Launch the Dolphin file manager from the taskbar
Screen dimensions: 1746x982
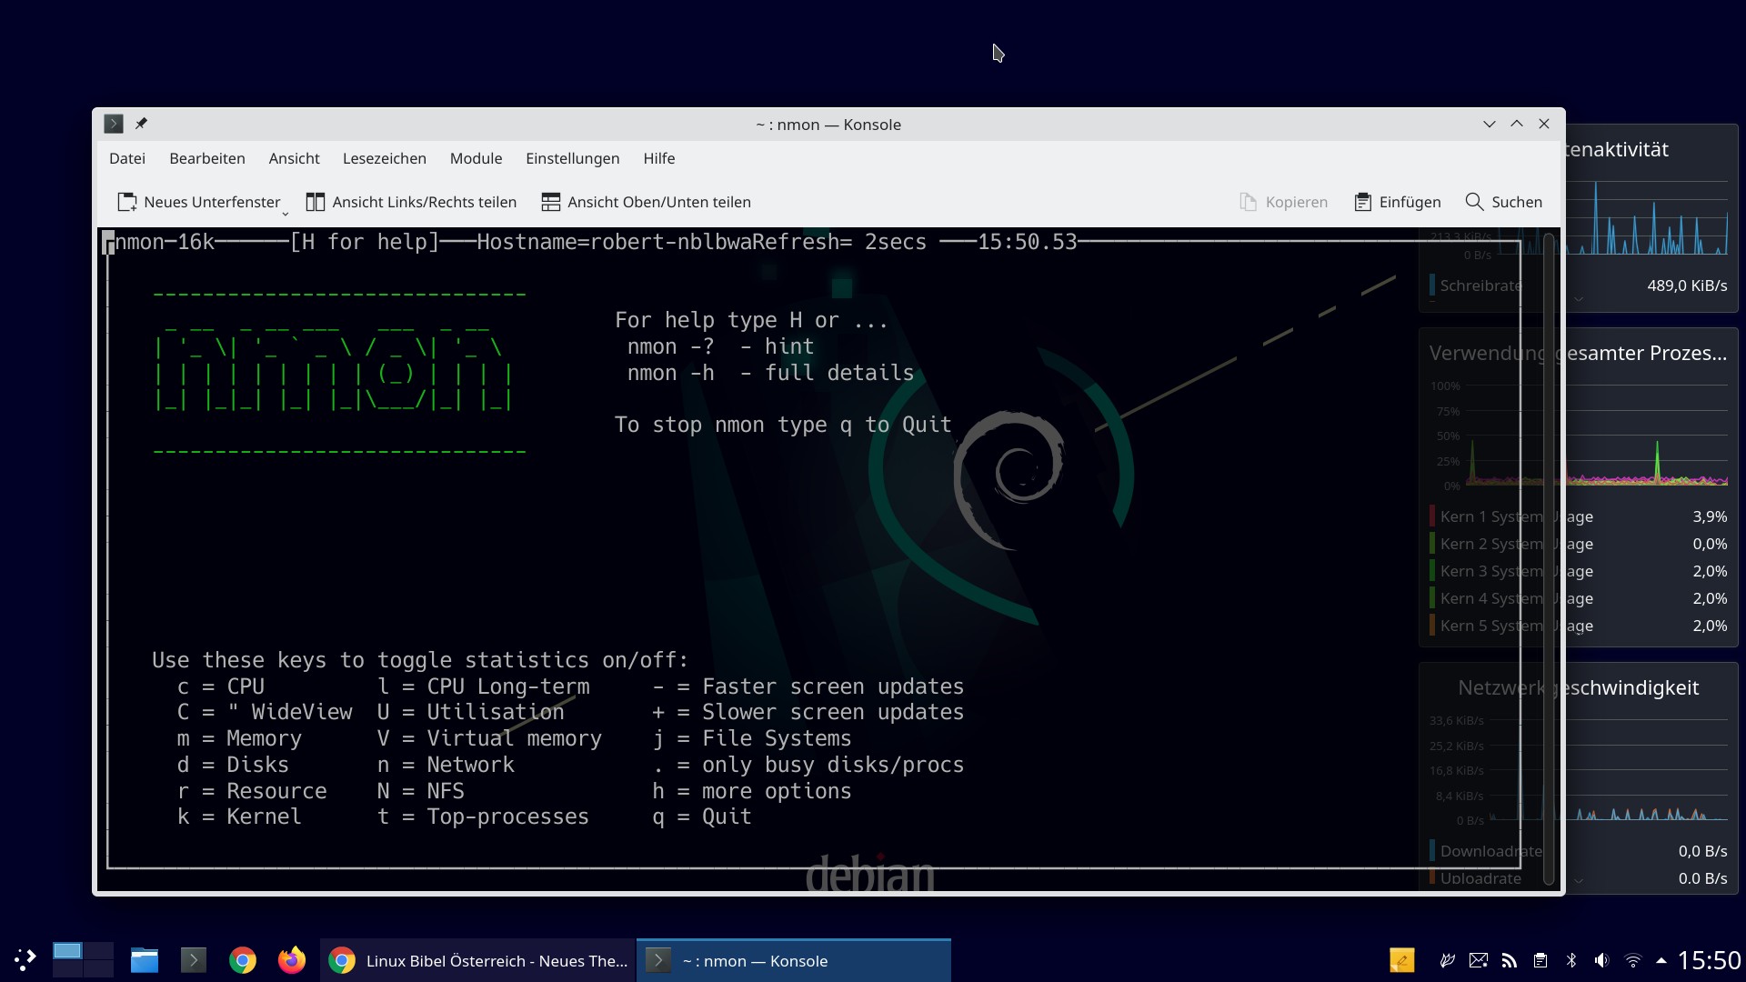click(144, 959)
